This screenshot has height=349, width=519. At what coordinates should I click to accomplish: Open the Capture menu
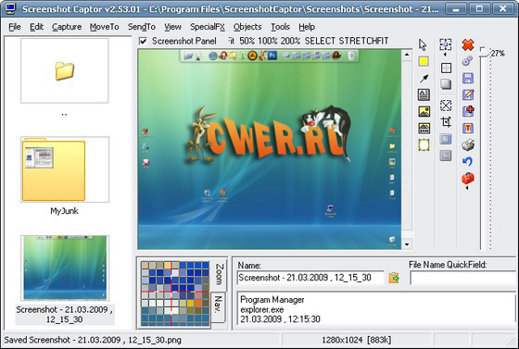tap(67, 27)
